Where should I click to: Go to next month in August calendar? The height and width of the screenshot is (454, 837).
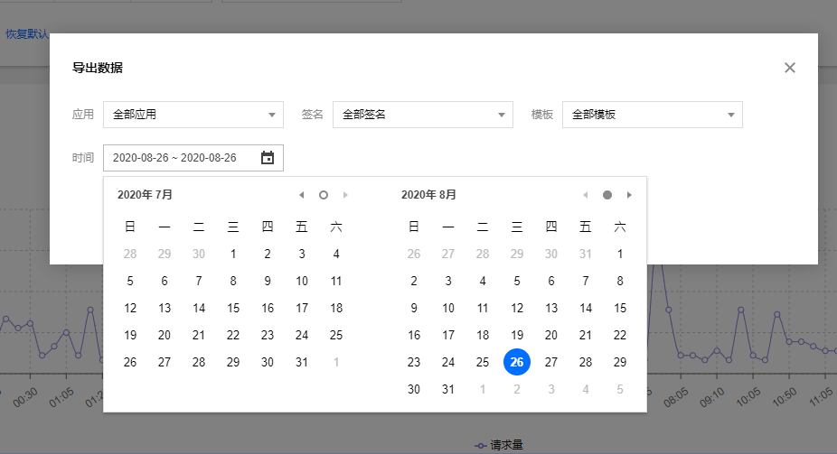629,195
